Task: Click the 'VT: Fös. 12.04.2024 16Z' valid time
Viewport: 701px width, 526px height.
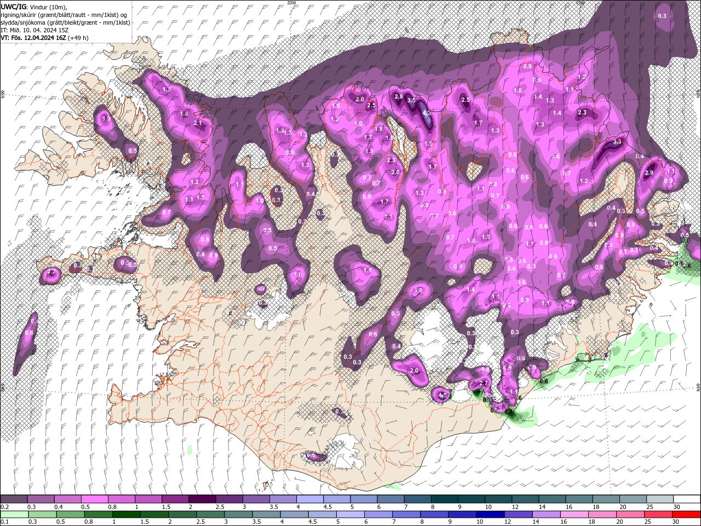Action: pos(34,38)
